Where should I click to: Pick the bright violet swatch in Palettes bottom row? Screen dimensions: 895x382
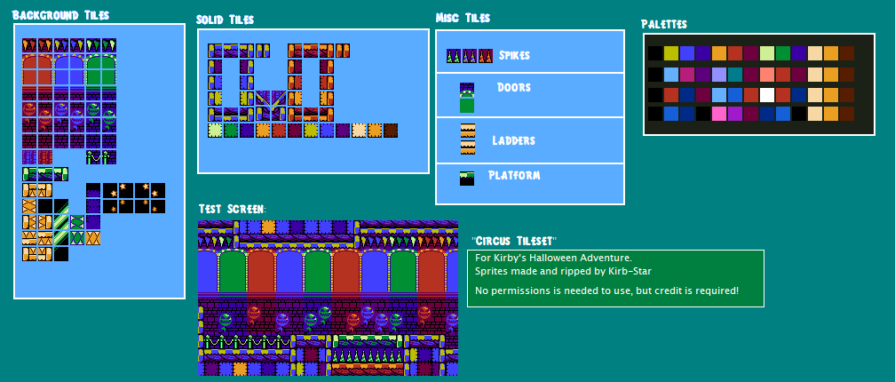734,113
